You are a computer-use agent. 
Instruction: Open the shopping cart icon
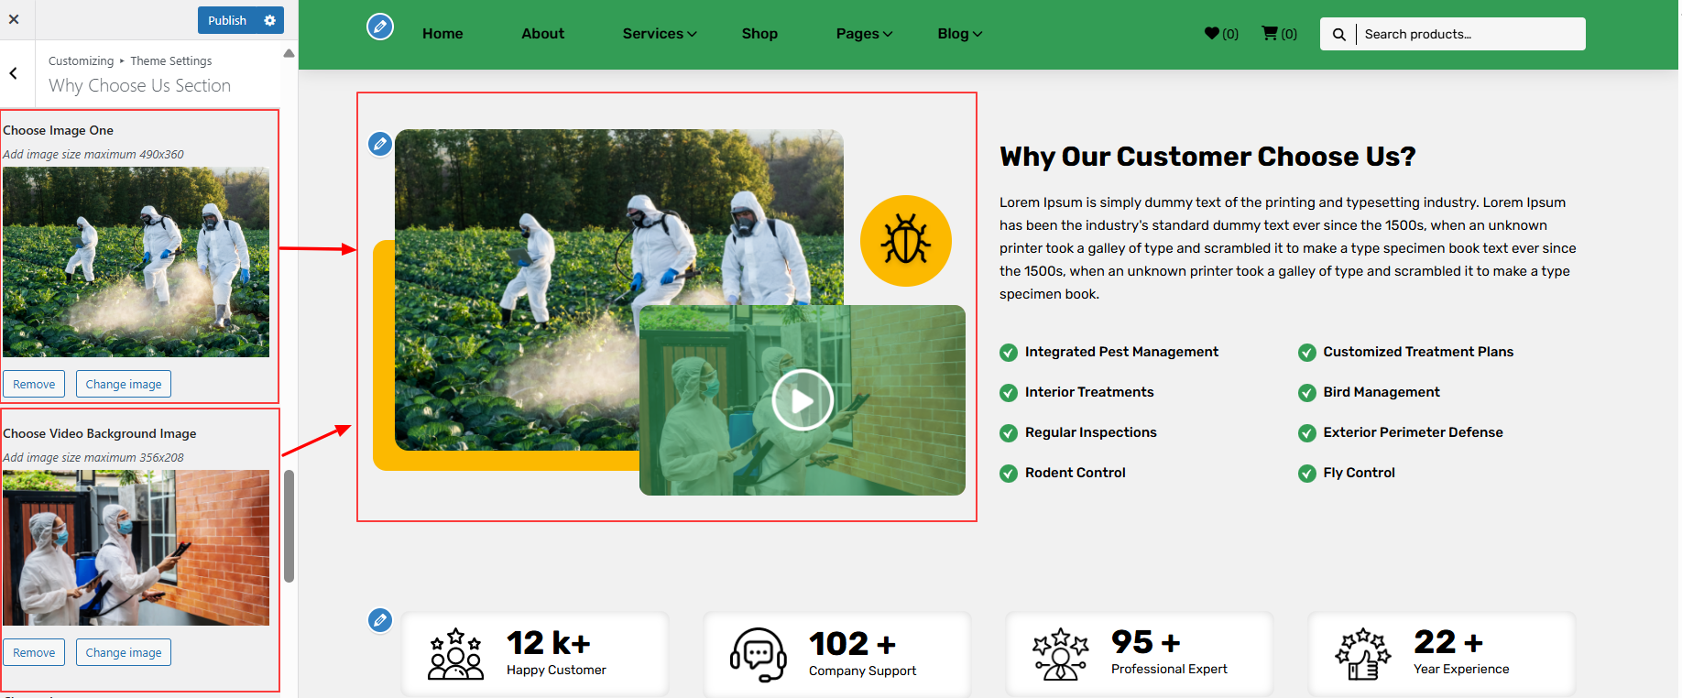click(x=1270, y=34)
